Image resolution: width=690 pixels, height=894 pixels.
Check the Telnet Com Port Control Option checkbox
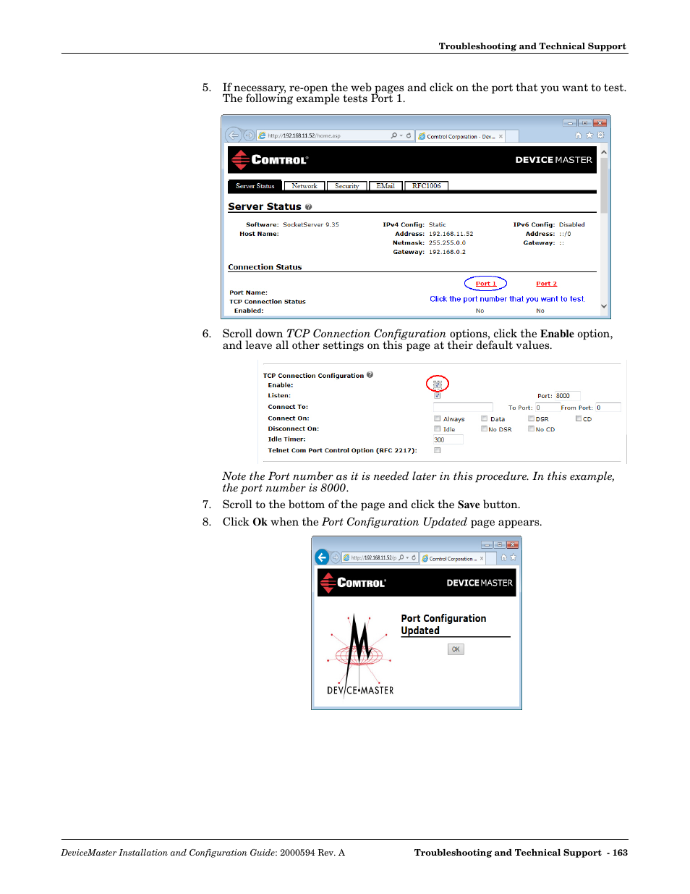pos(438,450)
